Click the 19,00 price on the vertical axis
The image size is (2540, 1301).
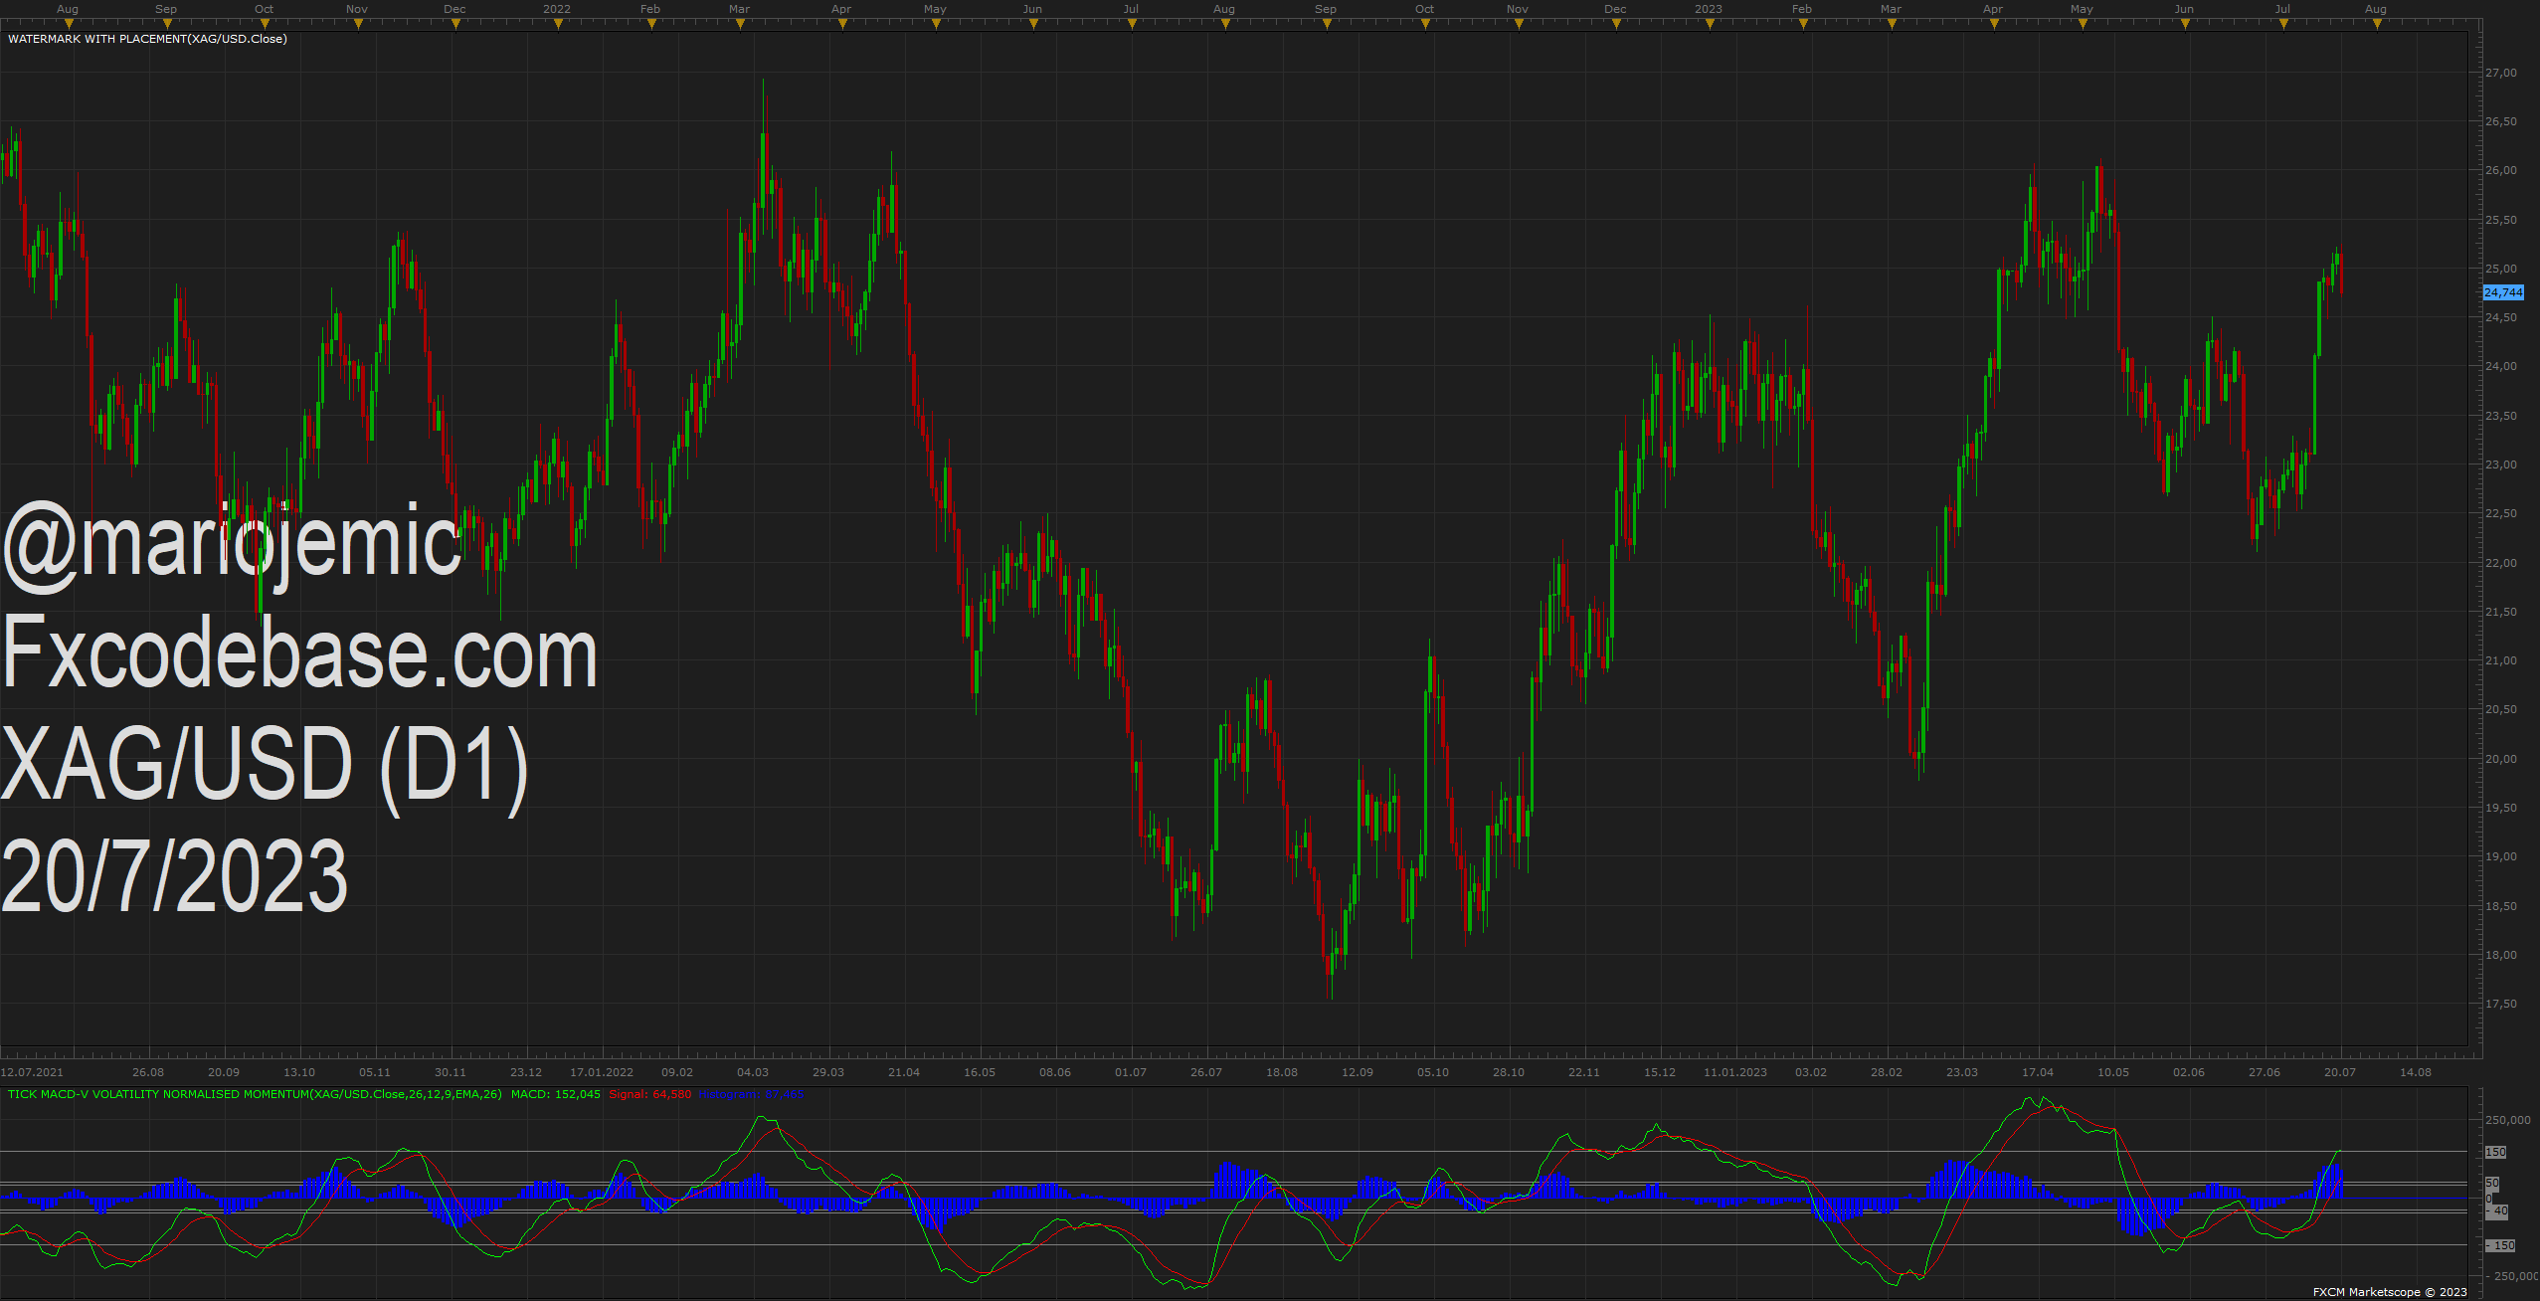tap(2501, 856)
